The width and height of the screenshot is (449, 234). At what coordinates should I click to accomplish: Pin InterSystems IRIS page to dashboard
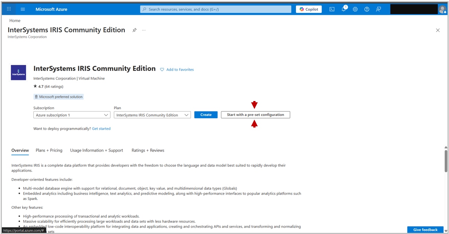[134, 30]
